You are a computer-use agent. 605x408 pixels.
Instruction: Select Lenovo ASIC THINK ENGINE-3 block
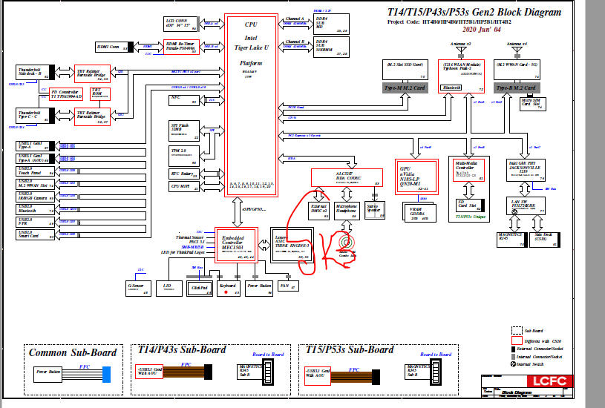coord(291,245)
